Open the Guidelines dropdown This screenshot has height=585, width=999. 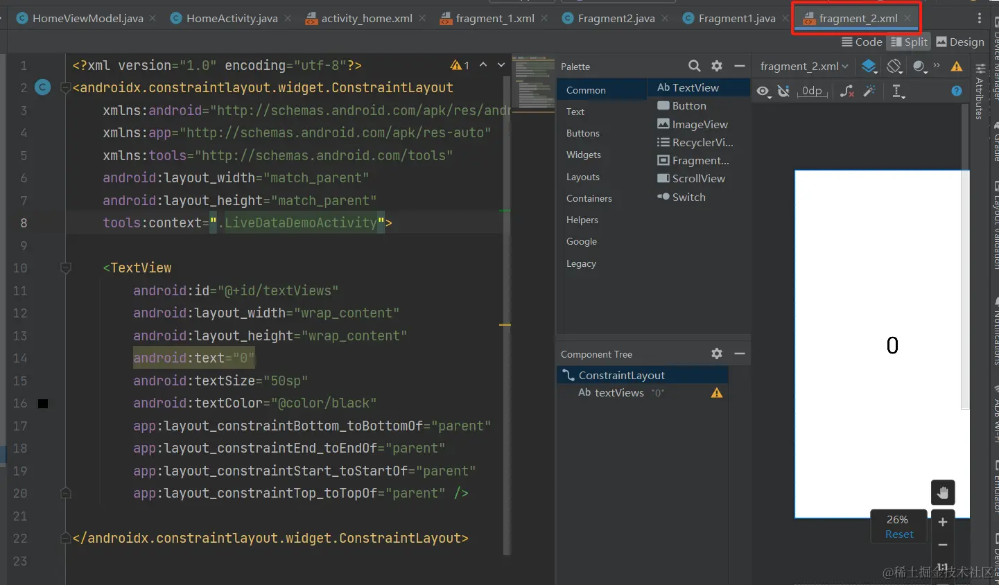point(898,91)
